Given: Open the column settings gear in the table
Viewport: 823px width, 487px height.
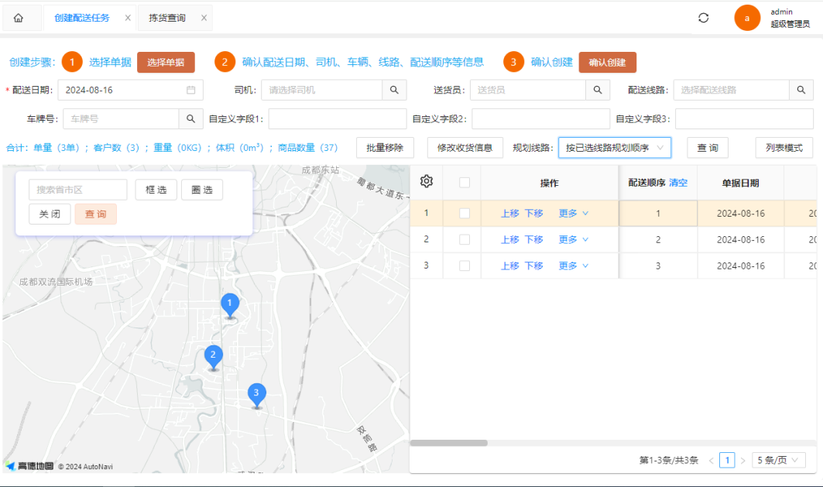Looking at the screenshot, I should [426, 182].
